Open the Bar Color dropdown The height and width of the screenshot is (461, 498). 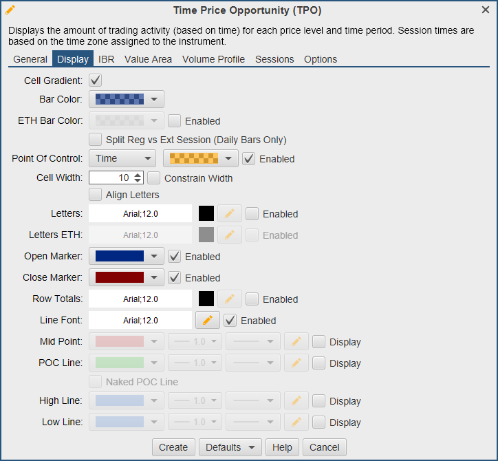[x=126, y=100]
